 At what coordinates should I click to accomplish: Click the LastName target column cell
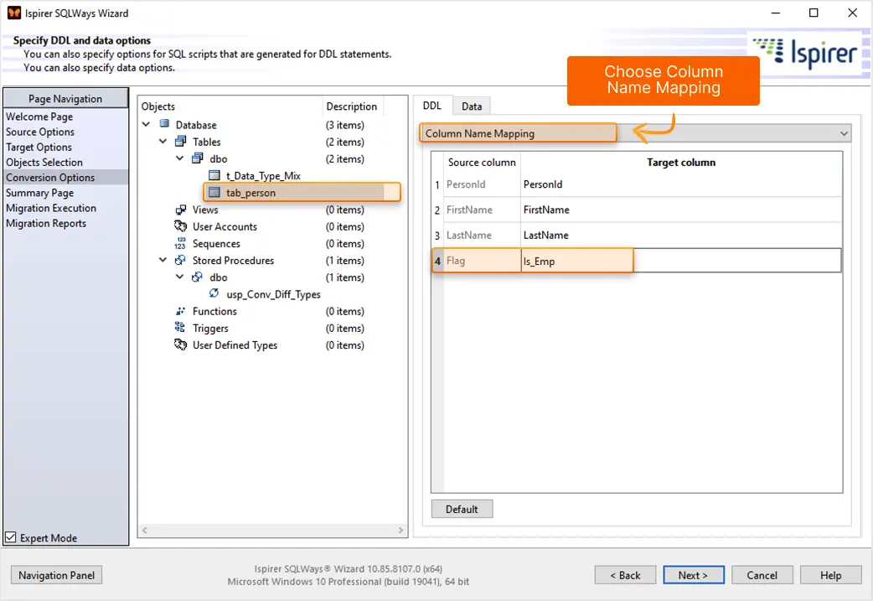(x=681, y=235)
